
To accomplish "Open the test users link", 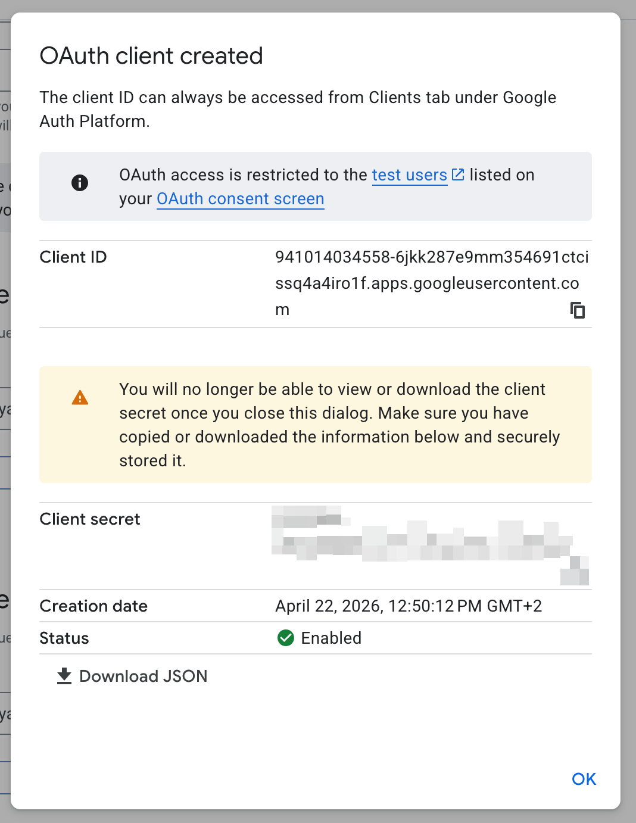I will pos(409,175).
